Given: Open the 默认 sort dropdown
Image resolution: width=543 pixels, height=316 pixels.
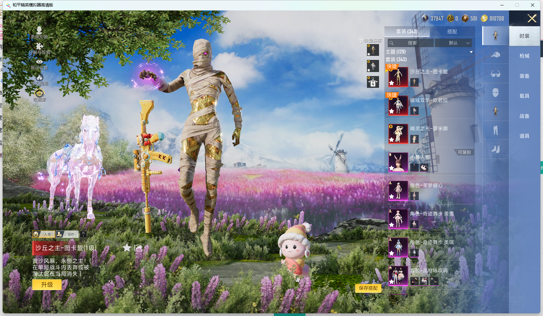Looking at the screenshot, I should [453, 43].
